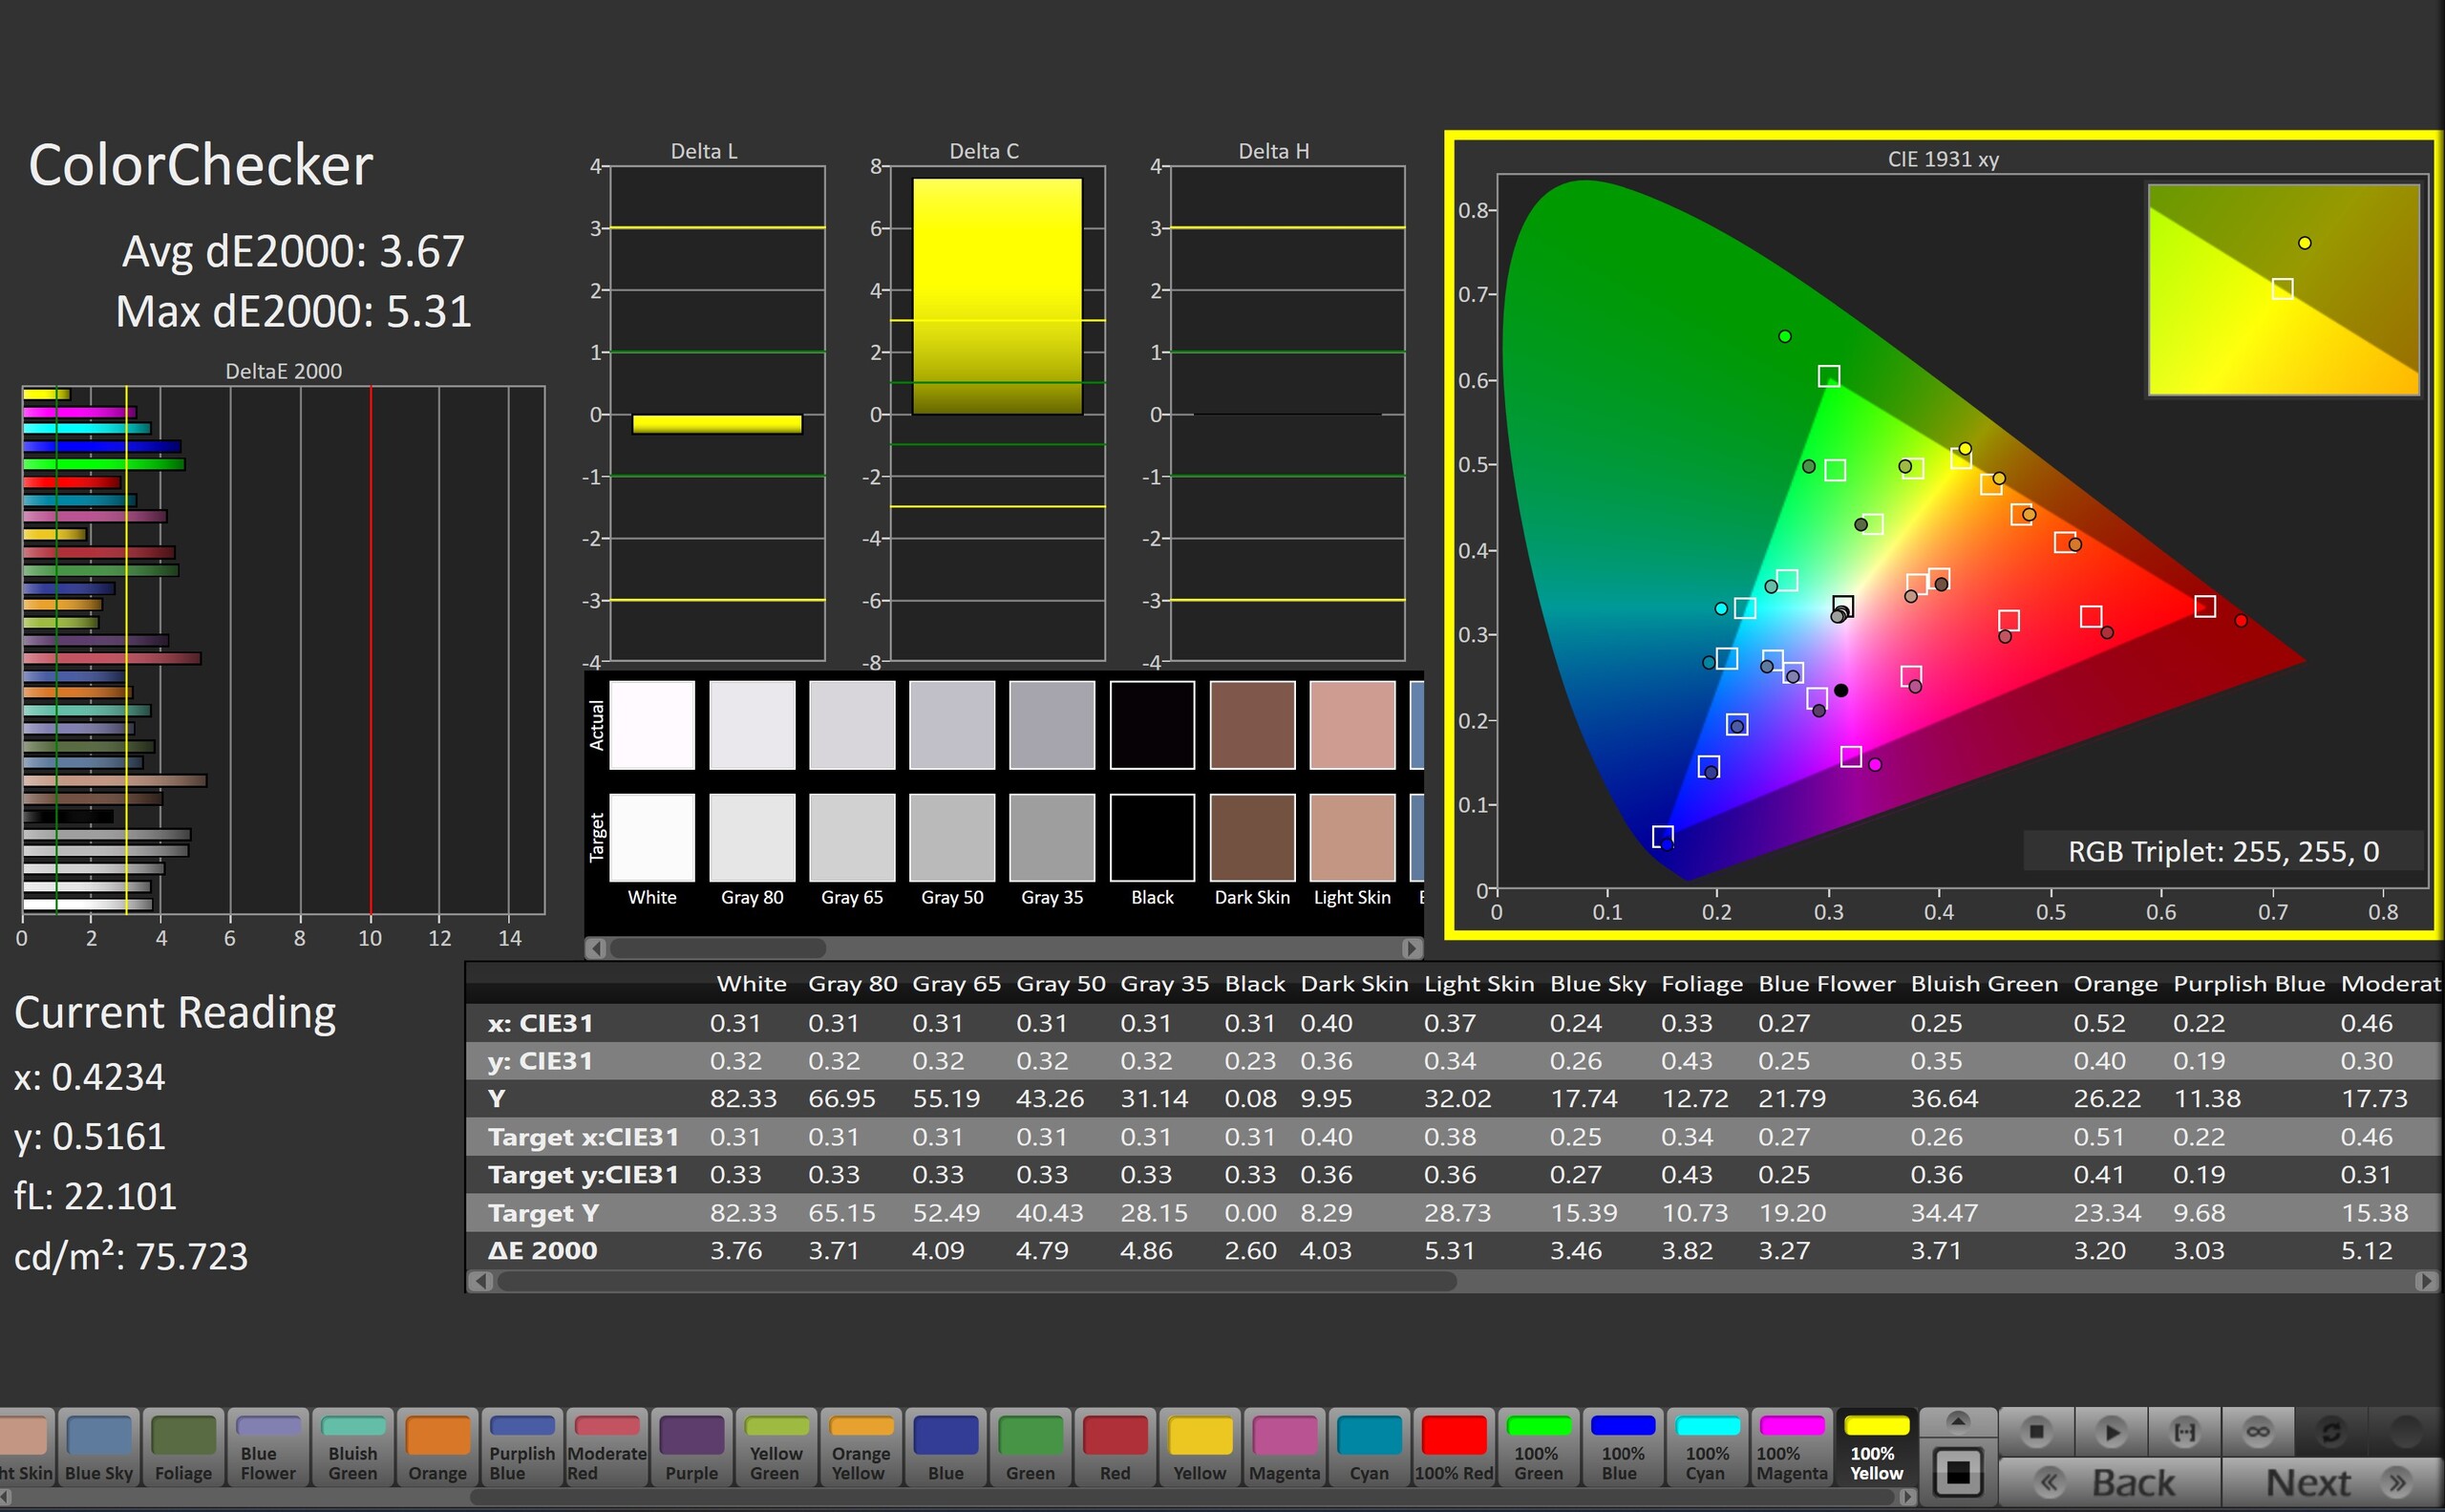Click the bracketed single-read icon
2445x1512 pixels.
point(2185,1432)
